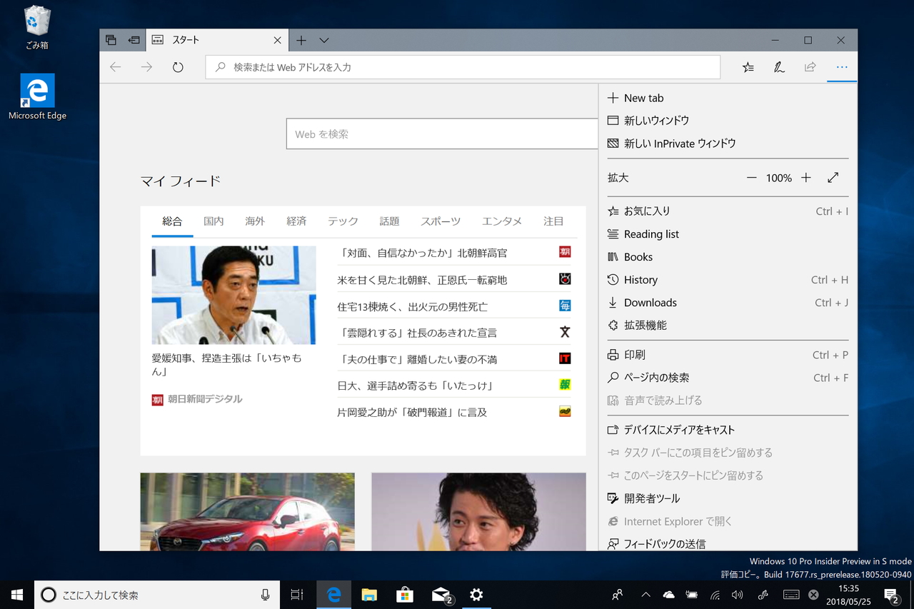Choose New tab from the menu
The height and width of the screenshot is (609, 914).
[728, 98]
